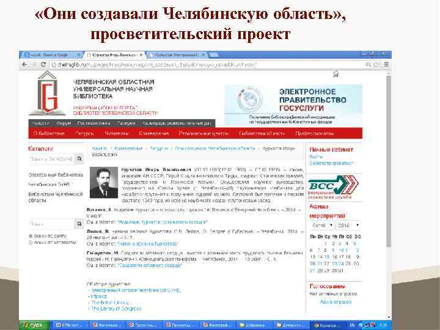Viewport: 440px width, 330px height.
Task: Open the month dropdown in Афиша calendar
Action: (322, 226)
